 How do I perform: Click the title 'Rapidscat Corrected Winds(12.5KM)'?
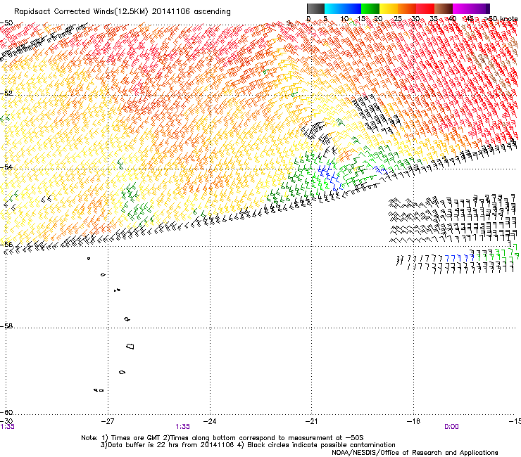81,12
